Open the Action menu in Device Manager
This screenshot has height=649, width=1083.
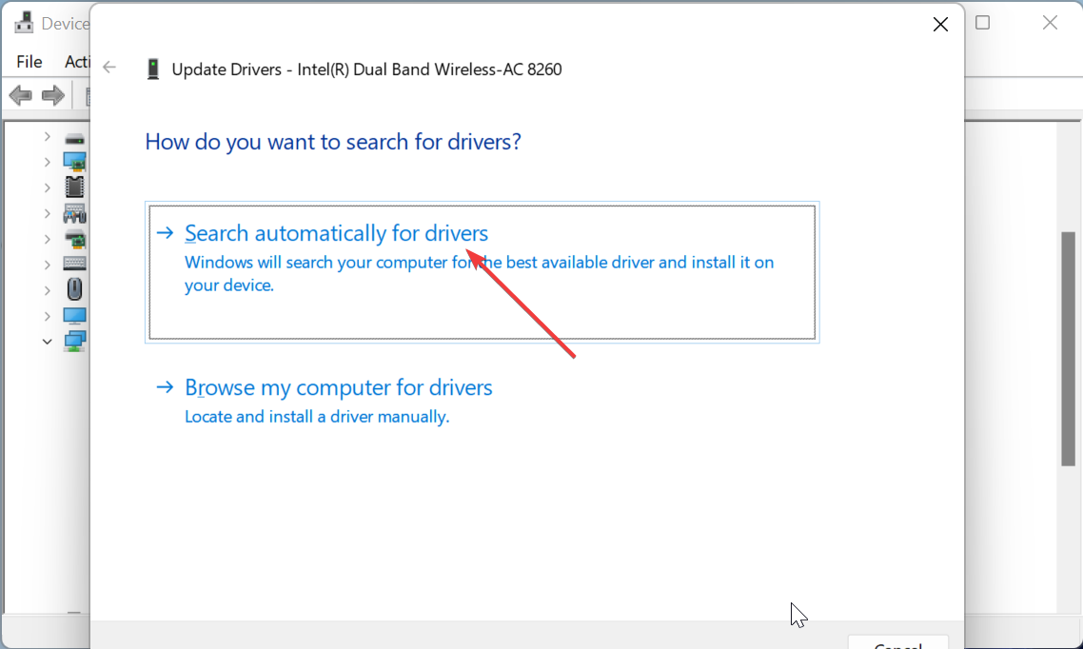77,62
